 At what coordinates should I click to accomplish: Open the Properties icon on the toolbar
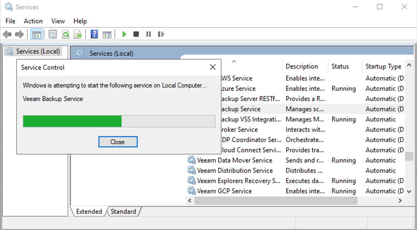[x=53, y=34]
